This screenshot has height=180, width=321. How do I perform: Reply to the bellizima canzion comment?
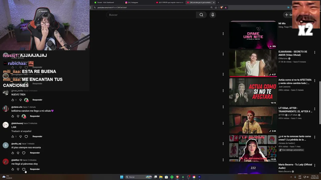pos(35,116)
